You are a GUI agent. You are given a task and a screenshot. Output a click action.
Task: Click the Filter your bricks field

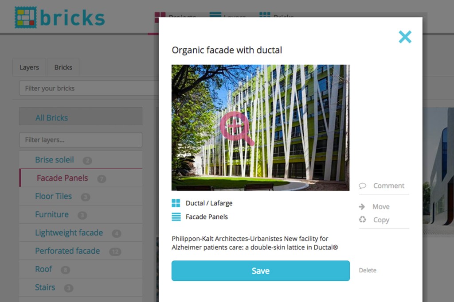89,88
